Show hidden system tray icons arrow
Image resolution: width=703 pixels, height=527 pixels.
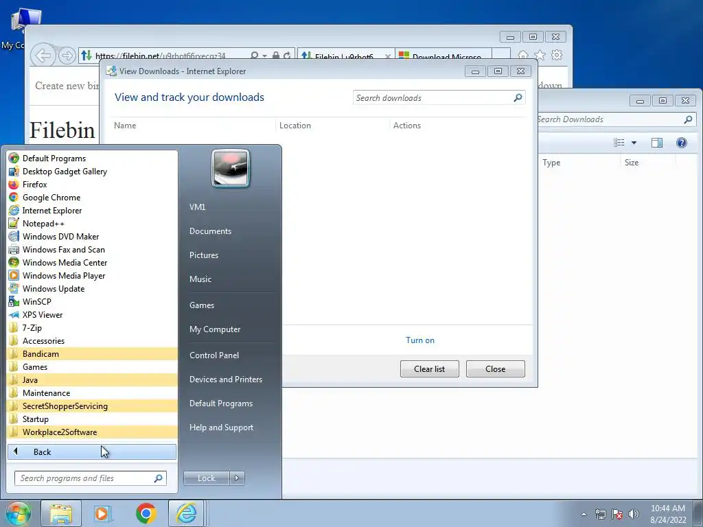point(584,514)
